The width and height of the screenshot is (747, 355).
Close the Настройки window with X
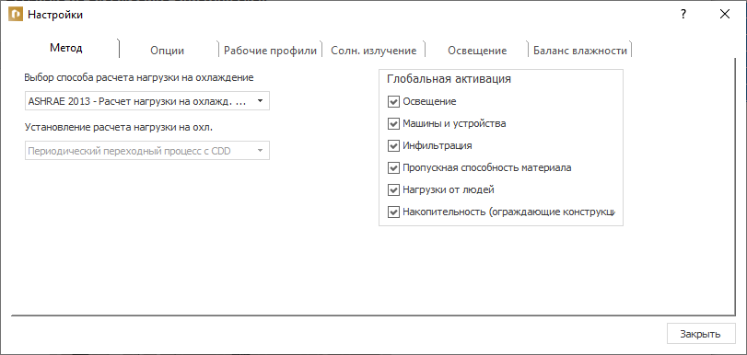[725, 15]
